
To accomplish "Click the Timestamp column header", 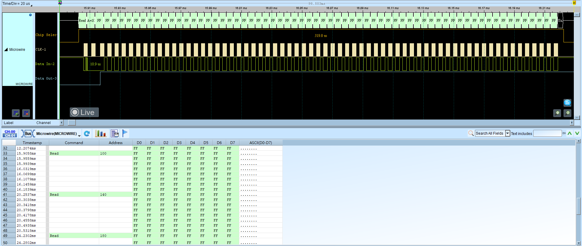I will coord(32,143).
